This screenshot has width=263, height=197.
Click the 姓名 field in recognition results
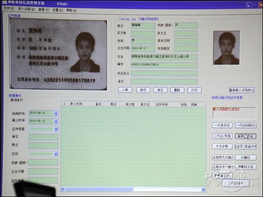click(143, 26)
